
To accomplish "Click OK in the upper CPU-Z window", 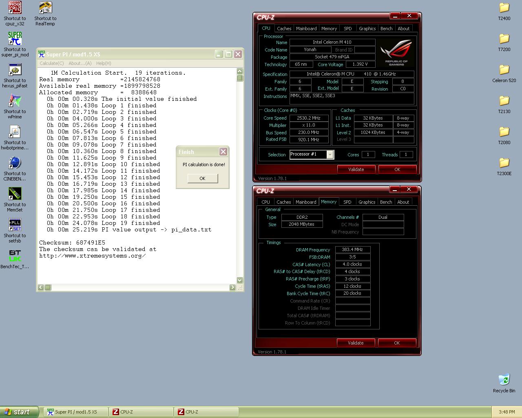I will point(397,169).
